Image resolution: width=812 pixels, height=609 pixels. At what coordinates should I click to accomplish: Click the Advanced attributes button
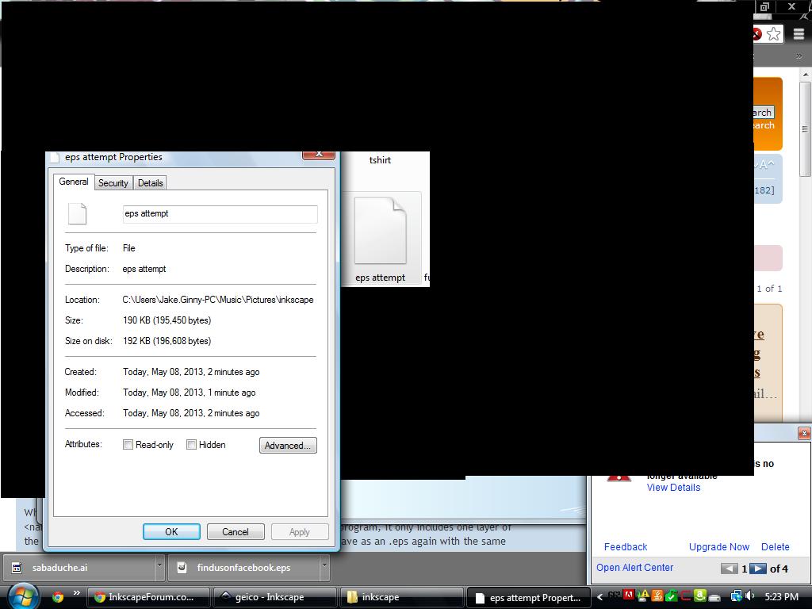[287, 446]
